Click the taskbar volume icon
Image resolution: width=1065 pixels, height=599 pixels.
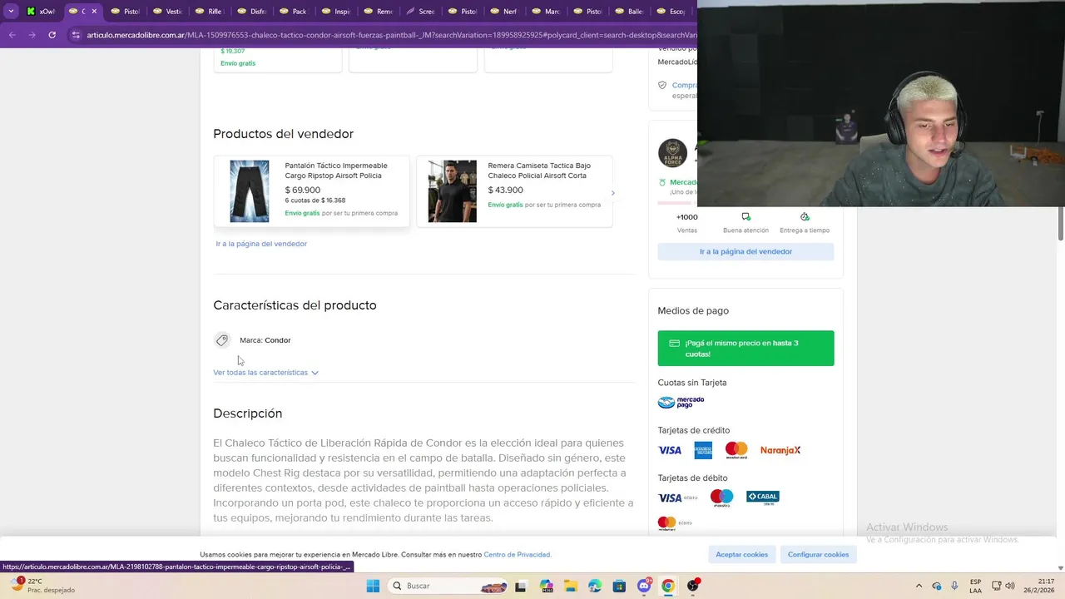coord(1010,586)
